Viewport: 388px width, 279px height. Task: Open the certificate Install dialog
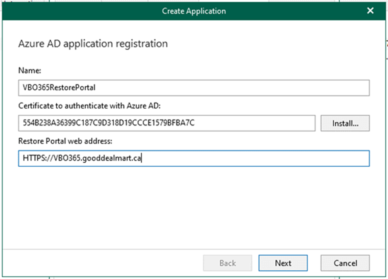[345, 123]
